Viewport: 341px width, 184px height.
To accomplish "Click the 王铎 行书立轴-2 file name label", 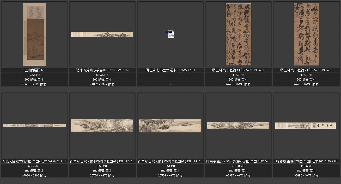I will [x=306, y=70].
